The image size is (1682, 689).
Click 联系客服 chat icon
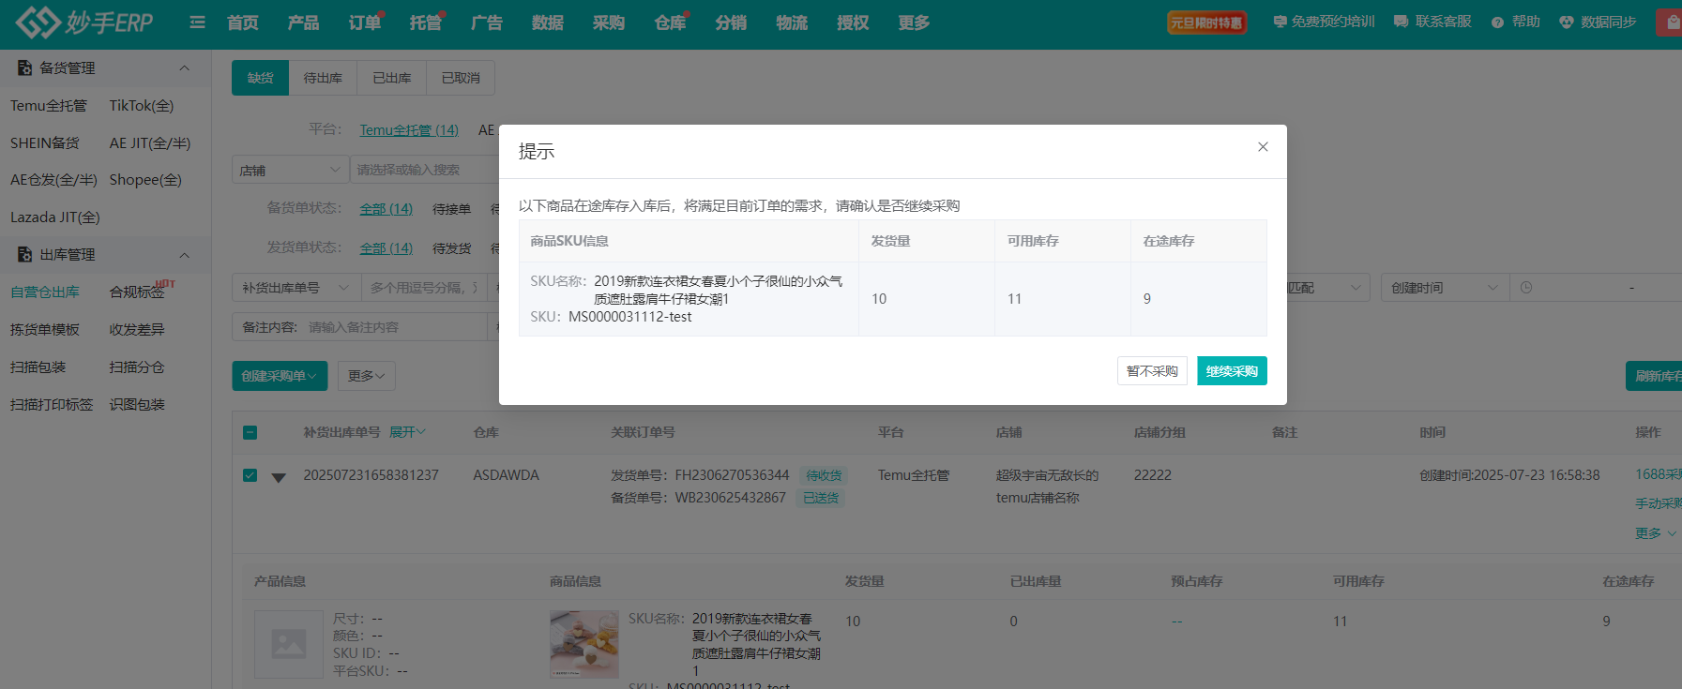tap(1401, 22)
